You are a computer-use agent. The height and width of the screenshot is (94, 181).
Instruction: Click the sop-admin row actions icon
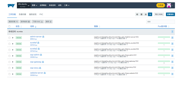(x=172, y=56)
